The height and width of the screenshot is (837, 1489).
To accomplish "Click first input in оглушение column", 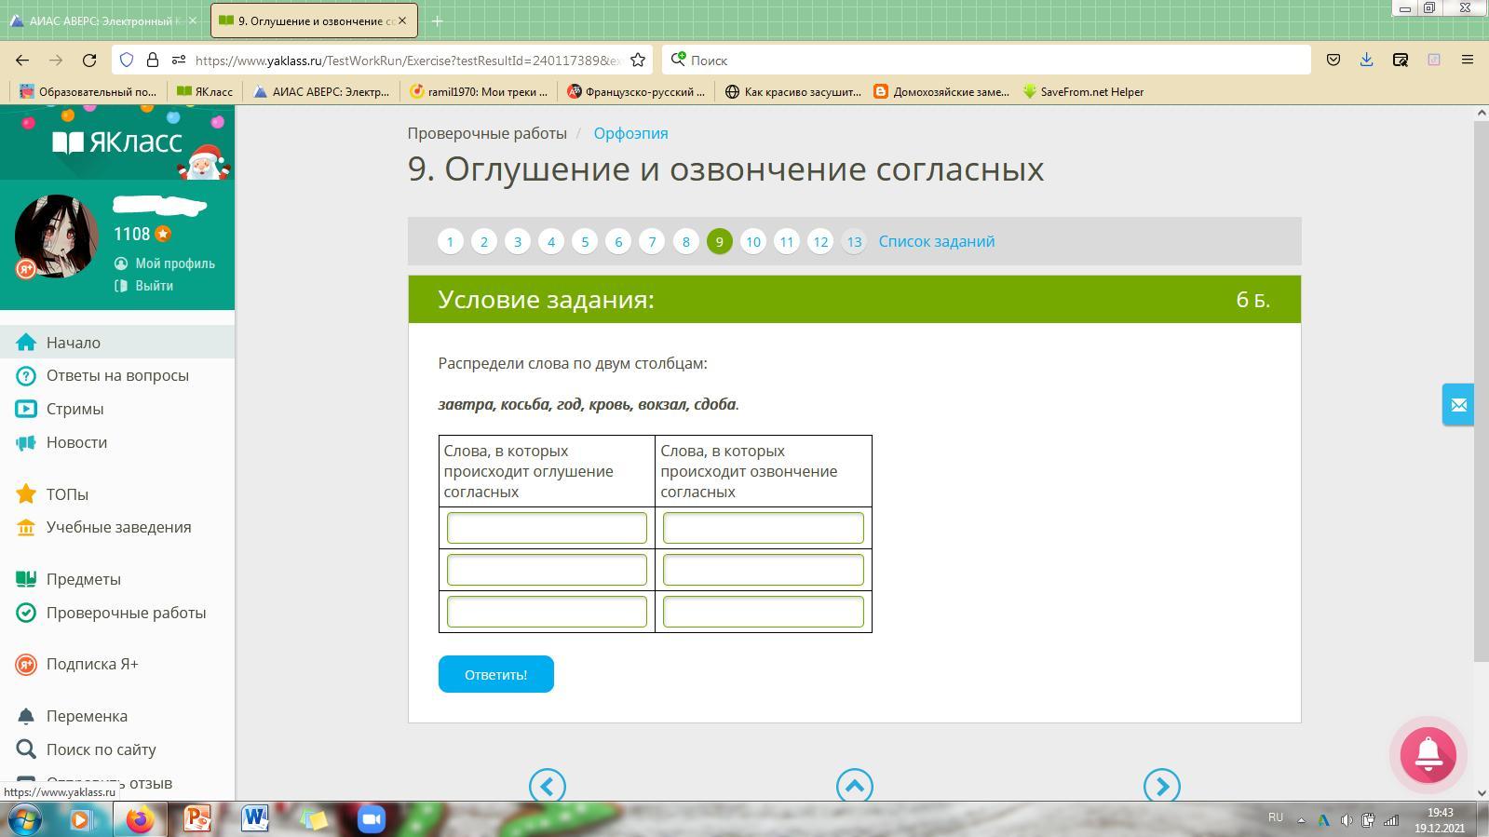I will point(547,528).
